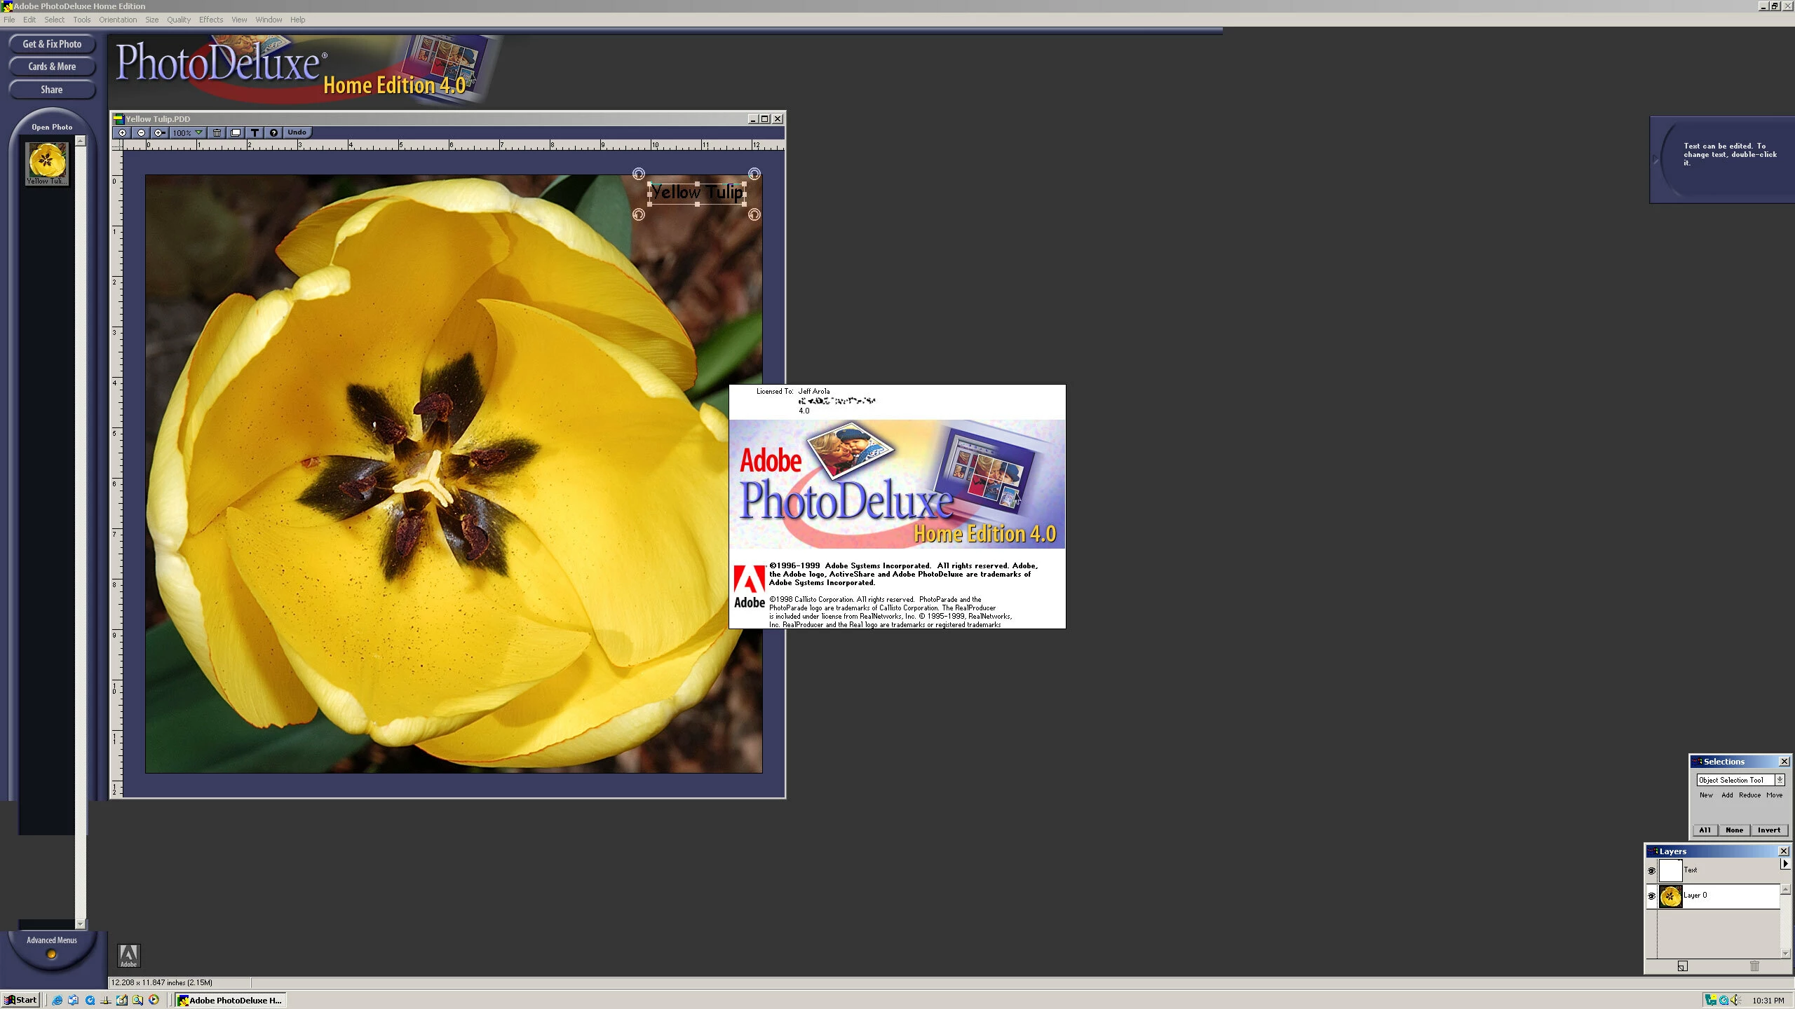Click Reduce in the Selections panel

coord(1750,795)
